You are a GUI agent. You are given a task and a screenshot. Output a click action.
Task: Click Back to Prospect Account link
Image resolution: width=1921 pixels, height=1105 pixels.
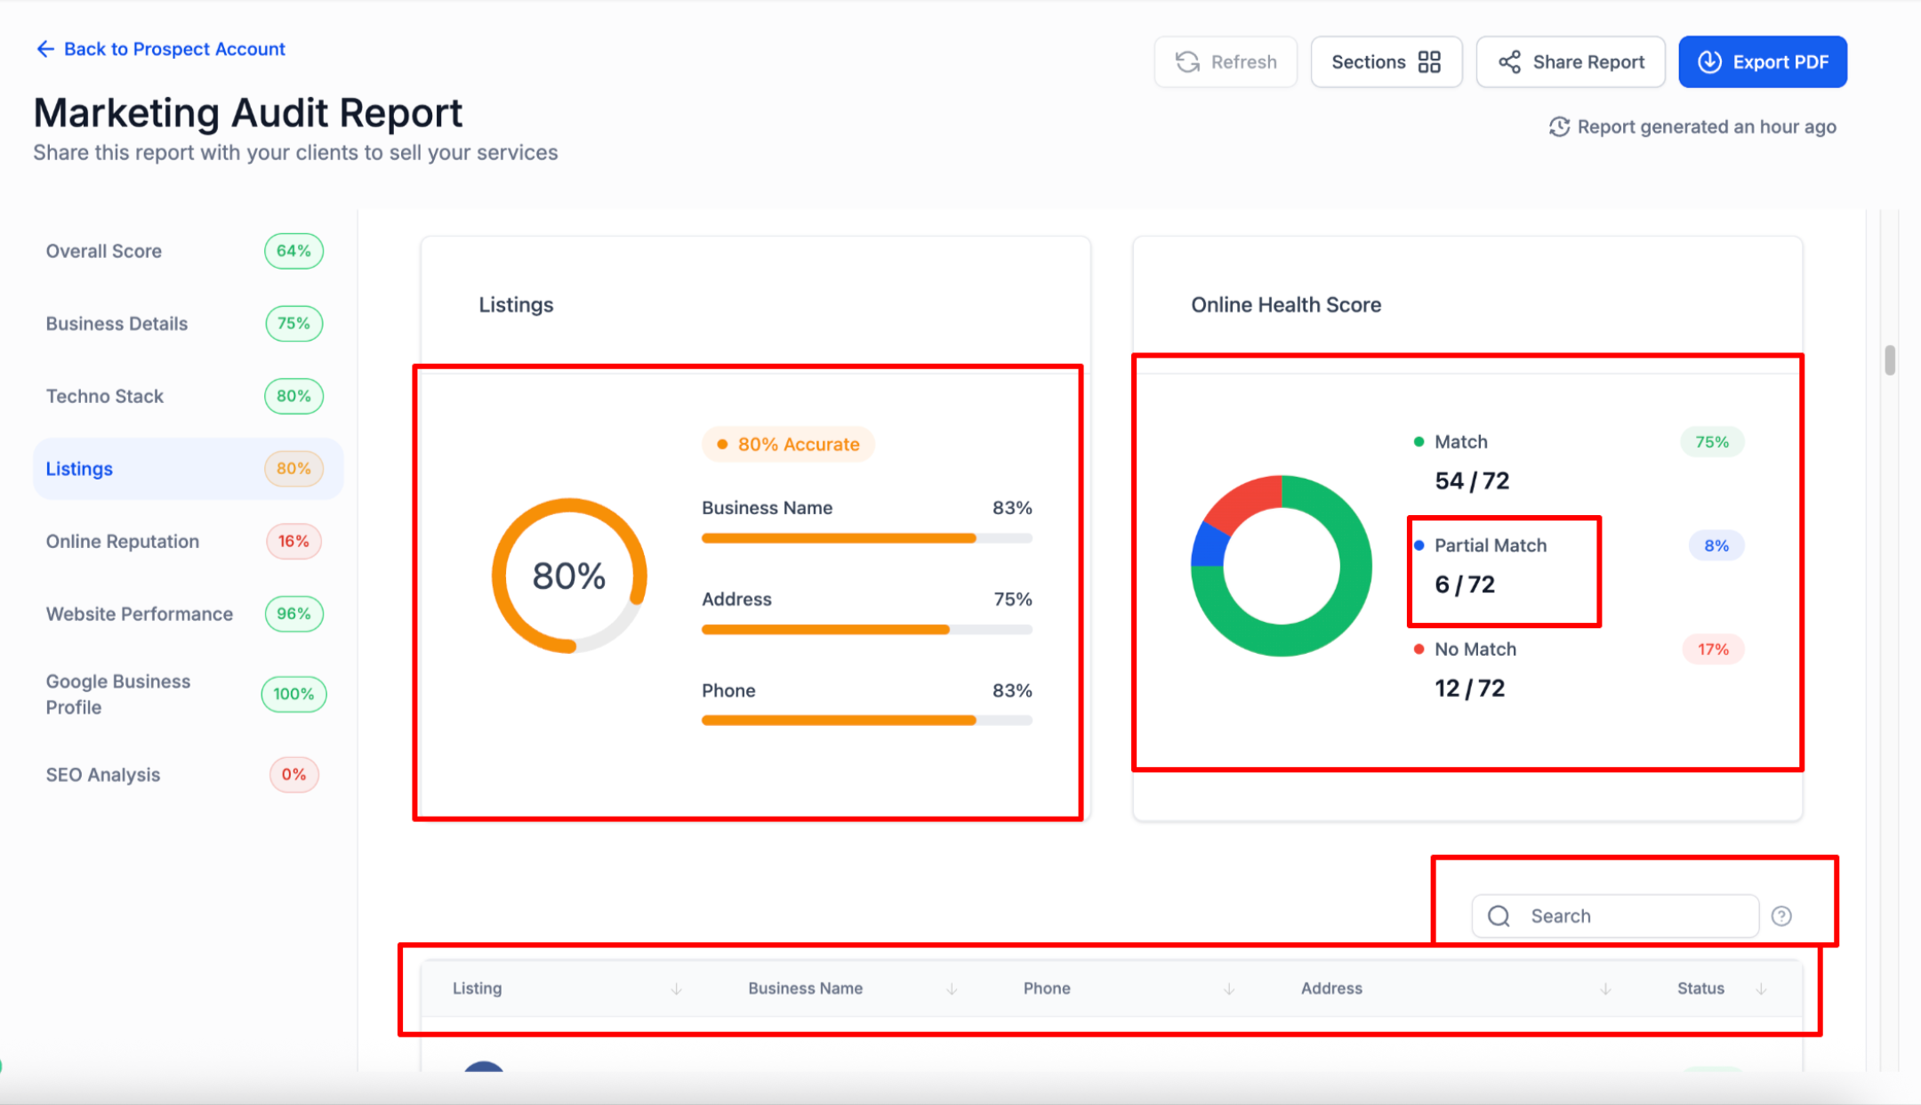click(174, 49)
